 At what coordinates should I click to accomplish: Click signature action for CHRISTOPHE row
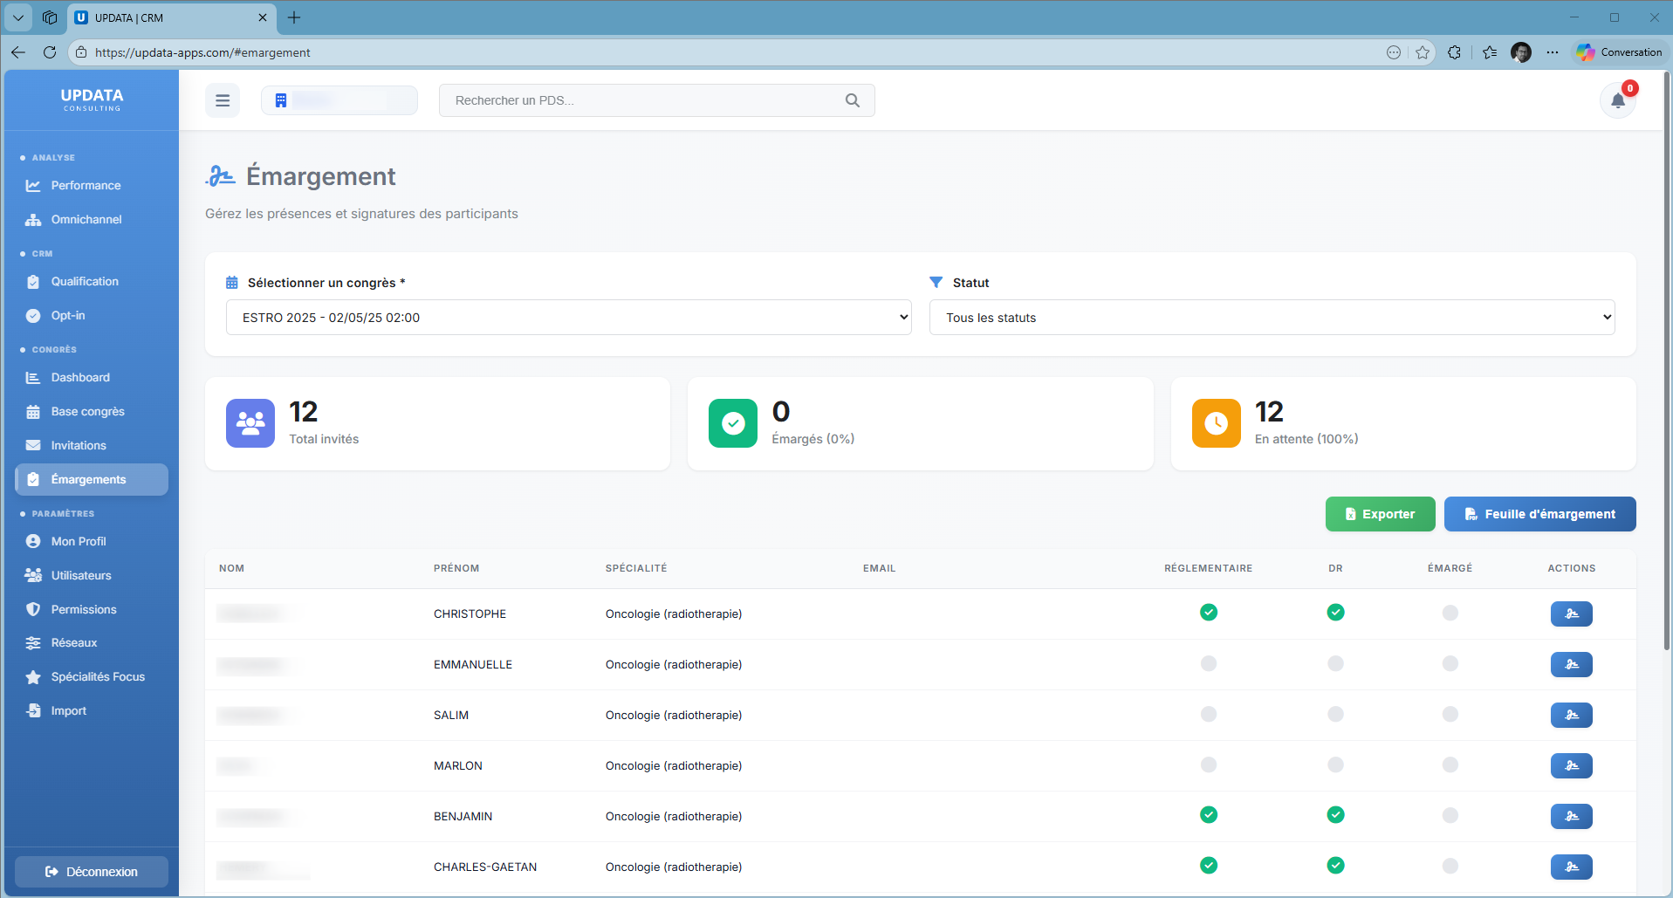pos(1571,614)
